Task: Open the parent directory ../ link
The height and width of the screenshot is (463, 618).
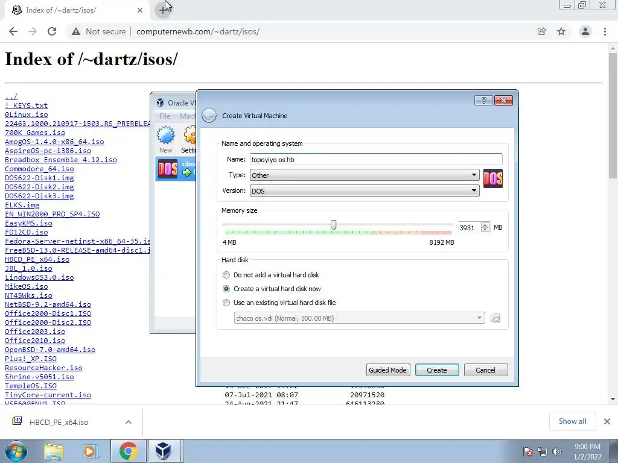Action: click(11, 96)
